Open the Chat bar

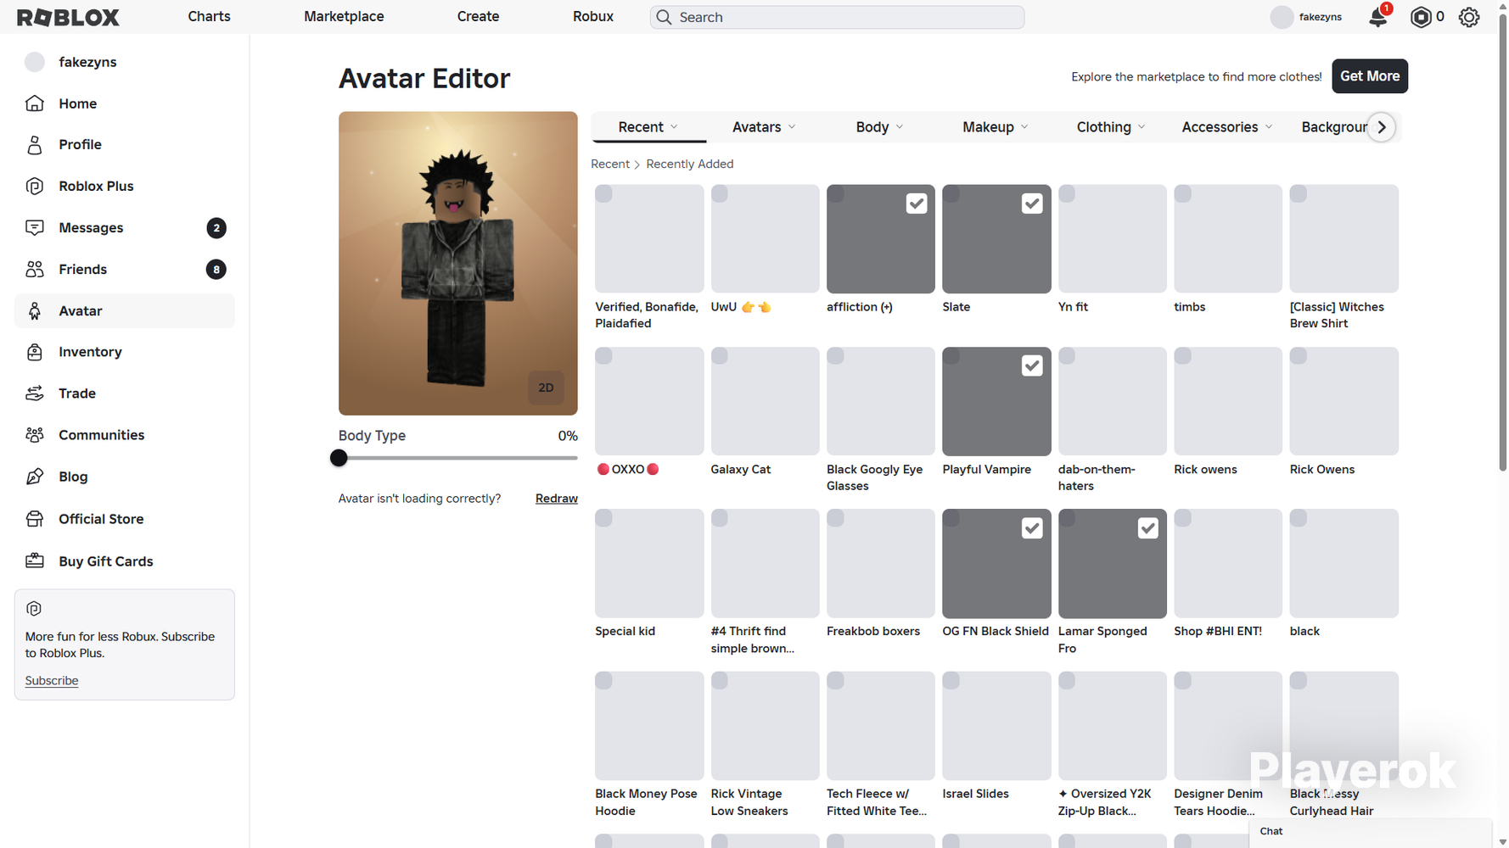[1371, 832]
